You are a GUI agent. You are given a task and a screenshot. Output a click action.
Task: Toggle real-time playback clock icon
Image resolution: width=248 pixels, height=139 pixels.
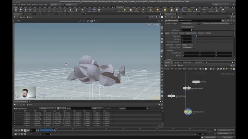(16, 134)
